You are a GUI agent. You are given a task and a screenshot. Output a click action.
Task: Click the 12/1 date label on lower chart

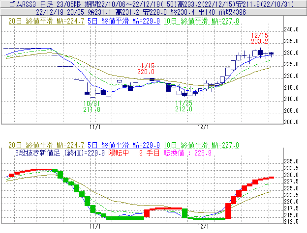[203, 227]
